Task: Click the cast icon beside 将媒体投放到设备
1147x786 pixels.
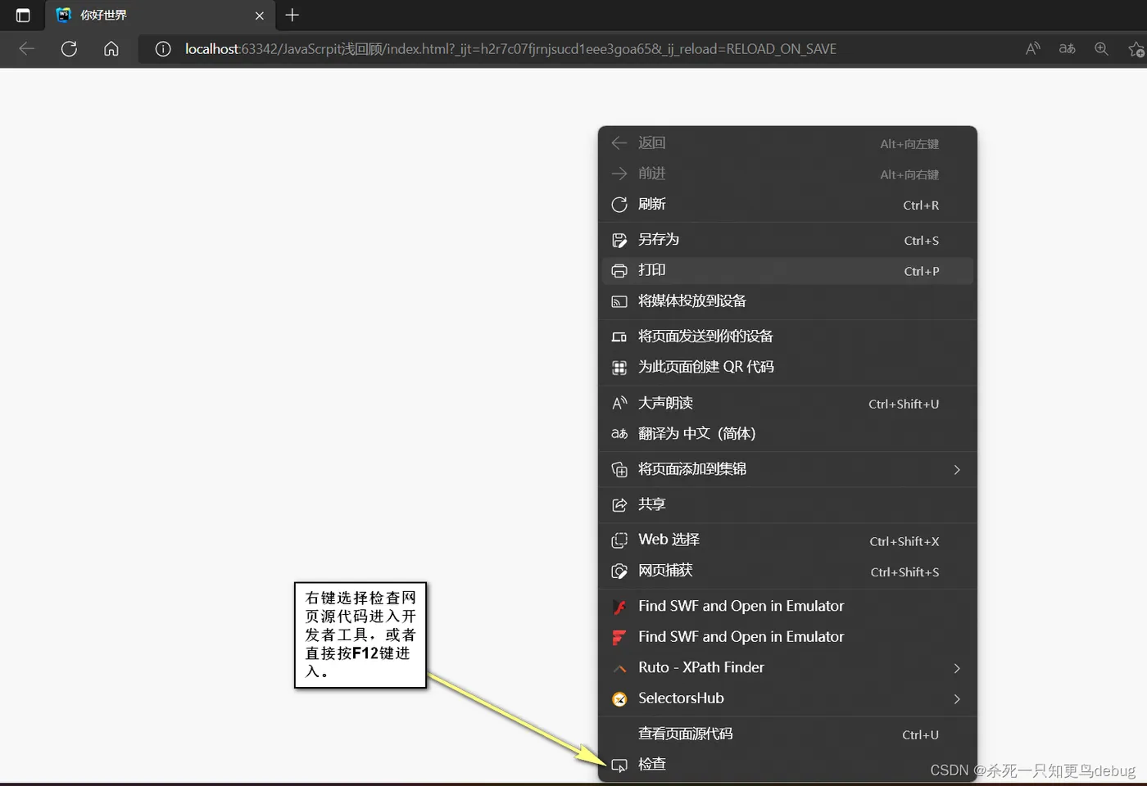Action: 619,301
